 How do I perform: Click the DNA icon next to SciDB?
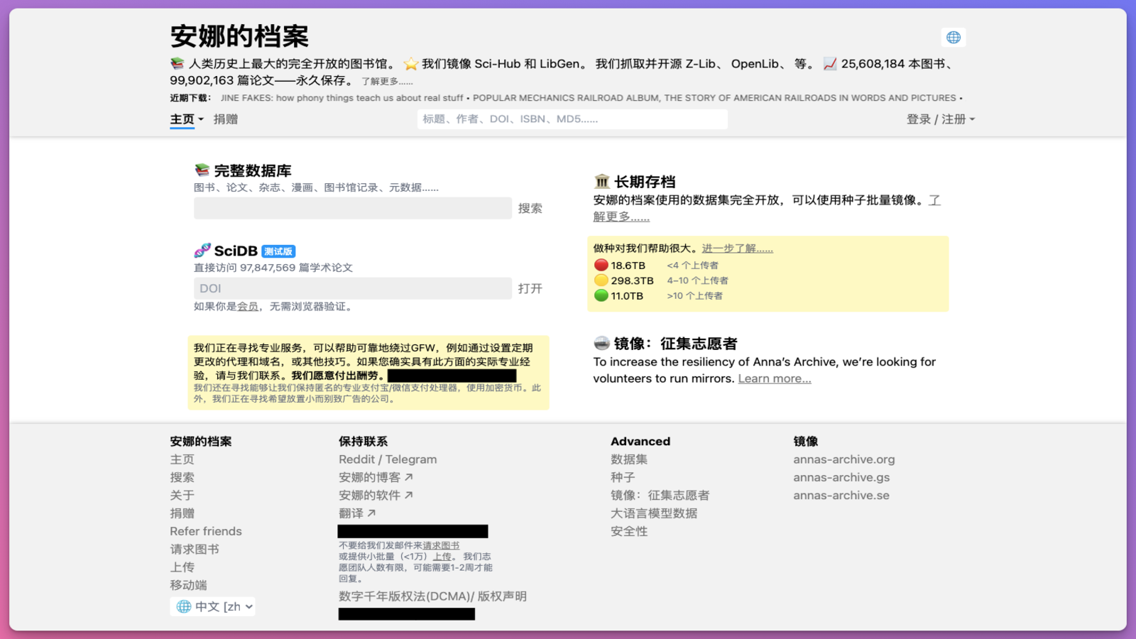[202, 251]
